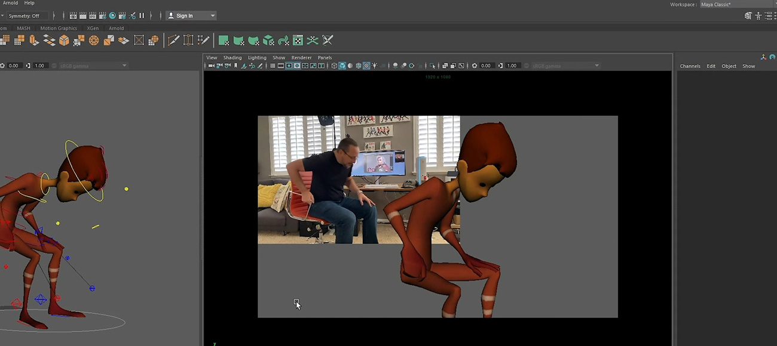The height and width of the screenshot is (346, 777).
Task: Switch to the Arnold shelf tab
Action: (x=117, y=28)
